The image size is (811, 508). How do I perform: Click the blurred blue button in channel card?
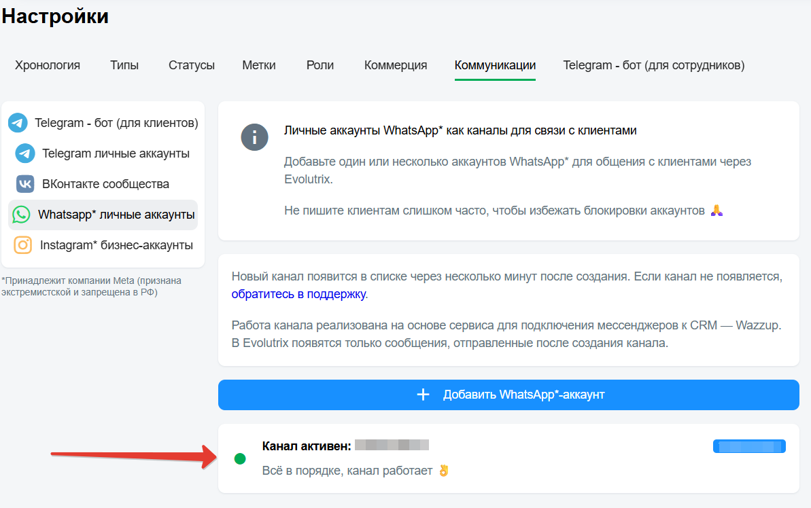pyautogui.click(x=749, y=446)
